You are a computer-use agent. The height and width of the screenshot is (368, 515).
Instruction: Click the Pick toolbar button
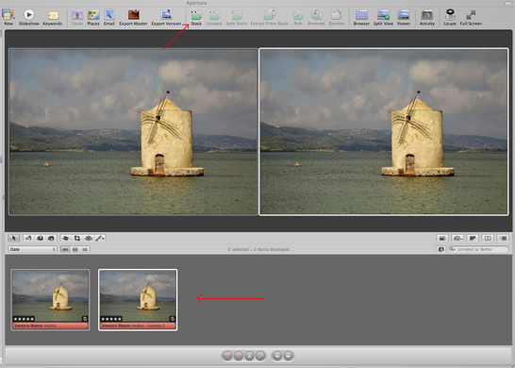pos(298,17)
